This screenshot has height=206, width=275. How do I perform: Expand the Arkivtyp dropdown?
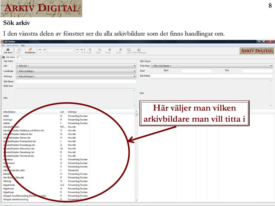tap(135, 76)
